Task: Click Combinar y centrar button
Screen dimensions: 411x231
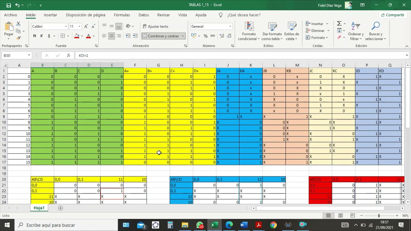Action: 161,36
